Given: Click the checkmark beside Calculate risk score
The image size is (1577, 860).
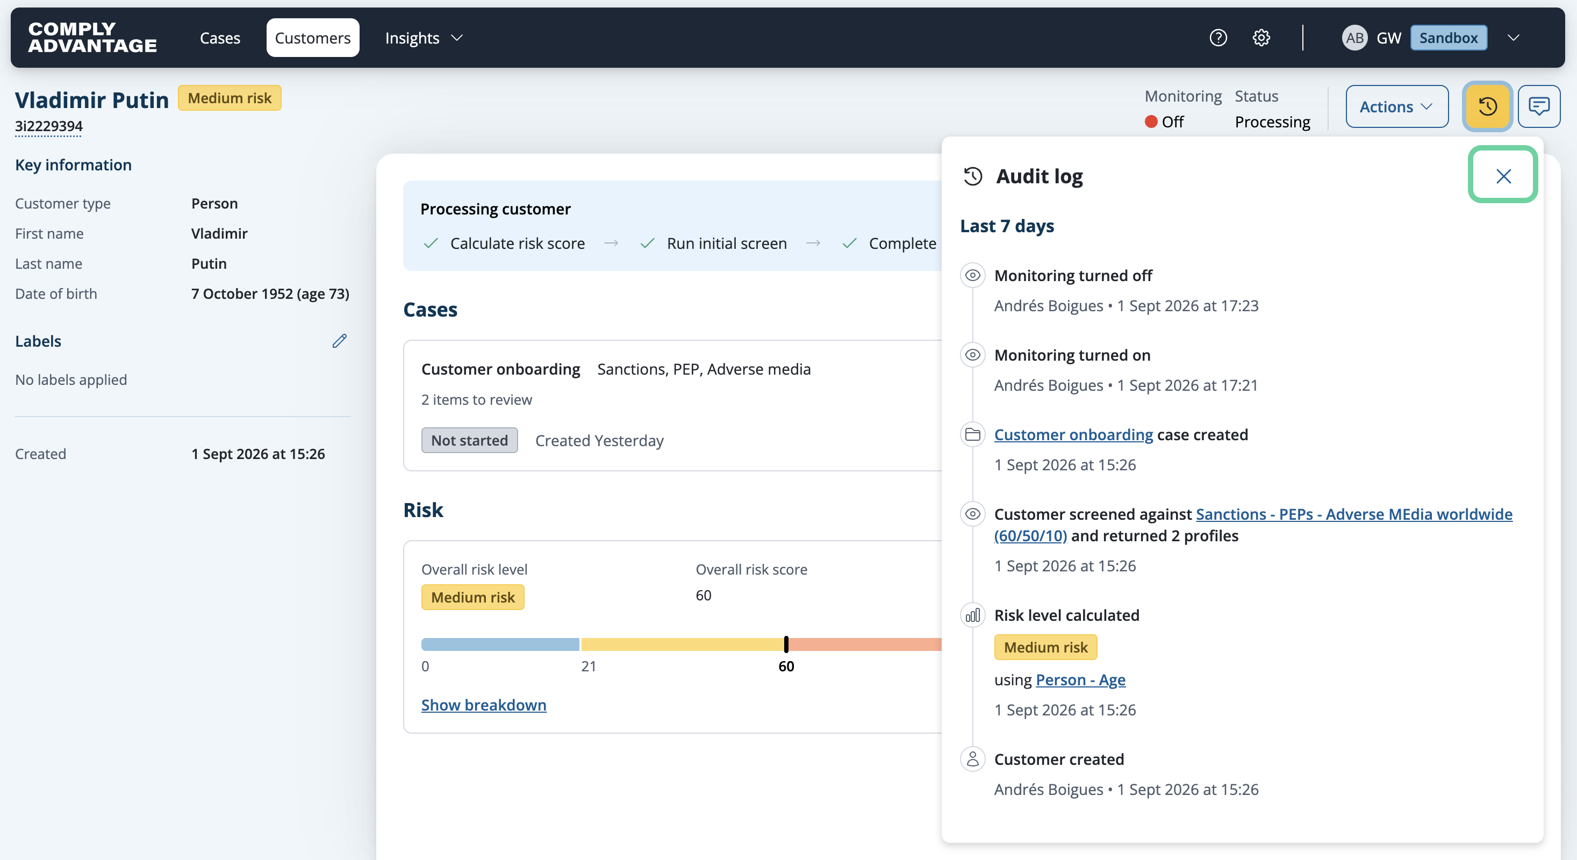Looking at the screenshot, I should [x=431, y=243].
